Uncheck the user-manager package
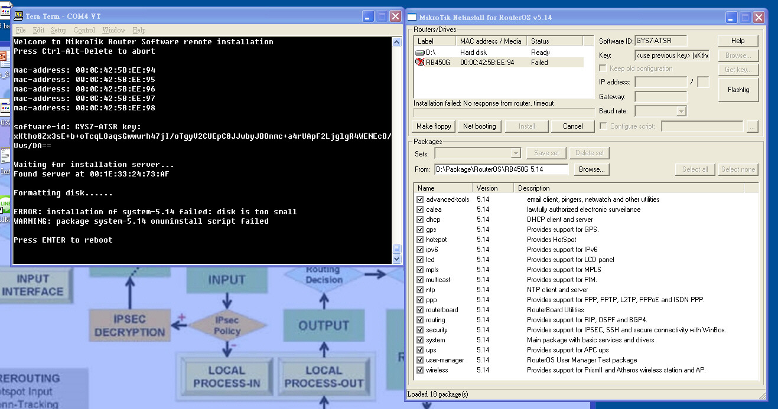 click(420, 360)
